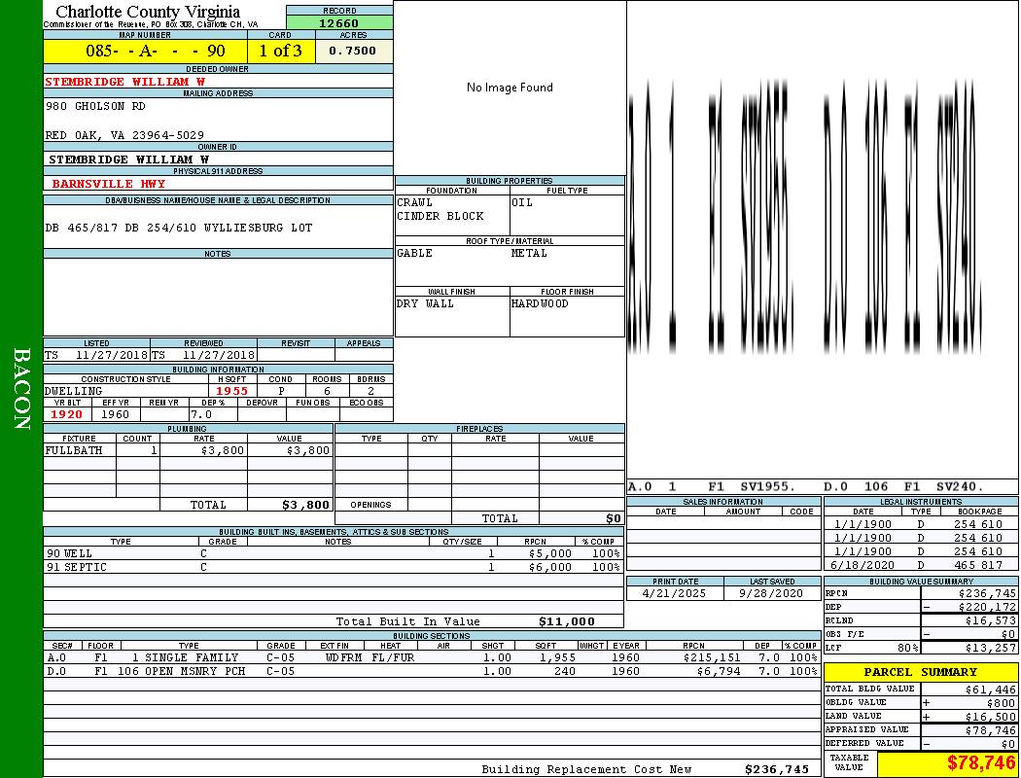1021x778 pixels.
Task: Select section A.0 SINGLE FAMILY row
Action: tap(433, 657)
